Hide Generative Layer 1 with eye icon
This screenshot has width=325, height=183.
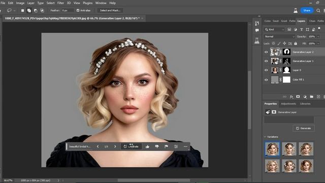point(266,61)
